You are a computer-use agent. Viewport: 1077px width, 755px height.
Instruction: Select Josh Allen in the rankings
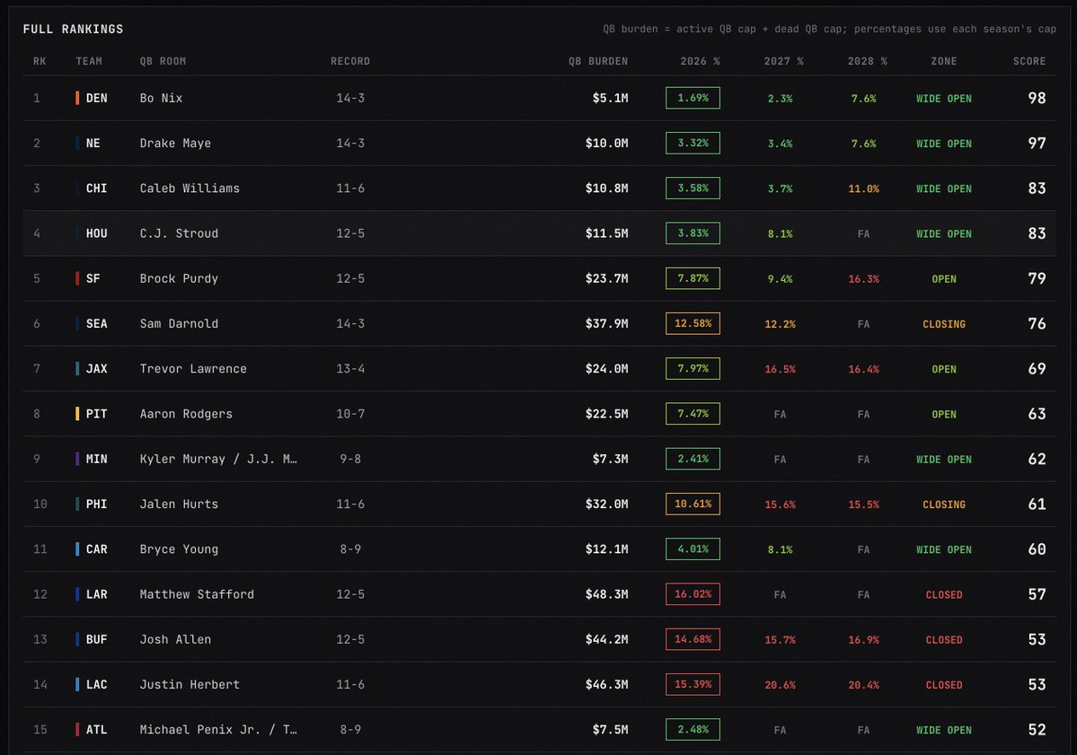(175, 640)
